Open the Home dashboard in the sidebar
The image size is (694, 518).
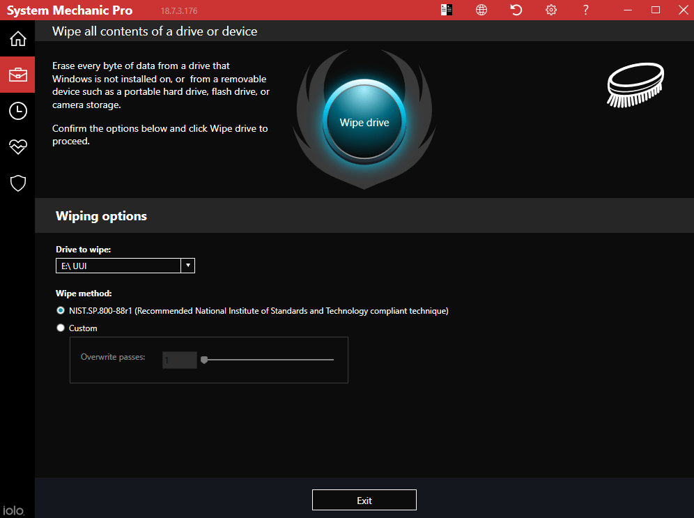(17, 39)
